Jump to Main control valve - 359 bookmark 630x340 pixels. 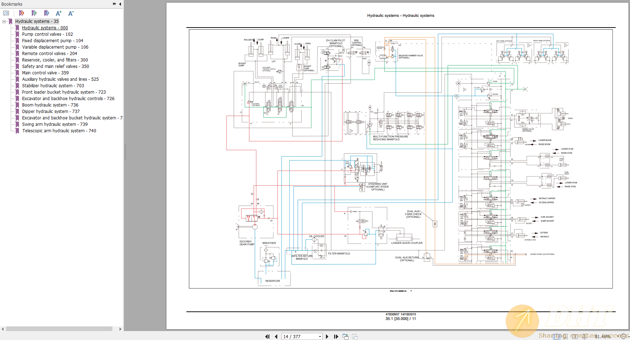pyautogui.click(x=45, y=73)
